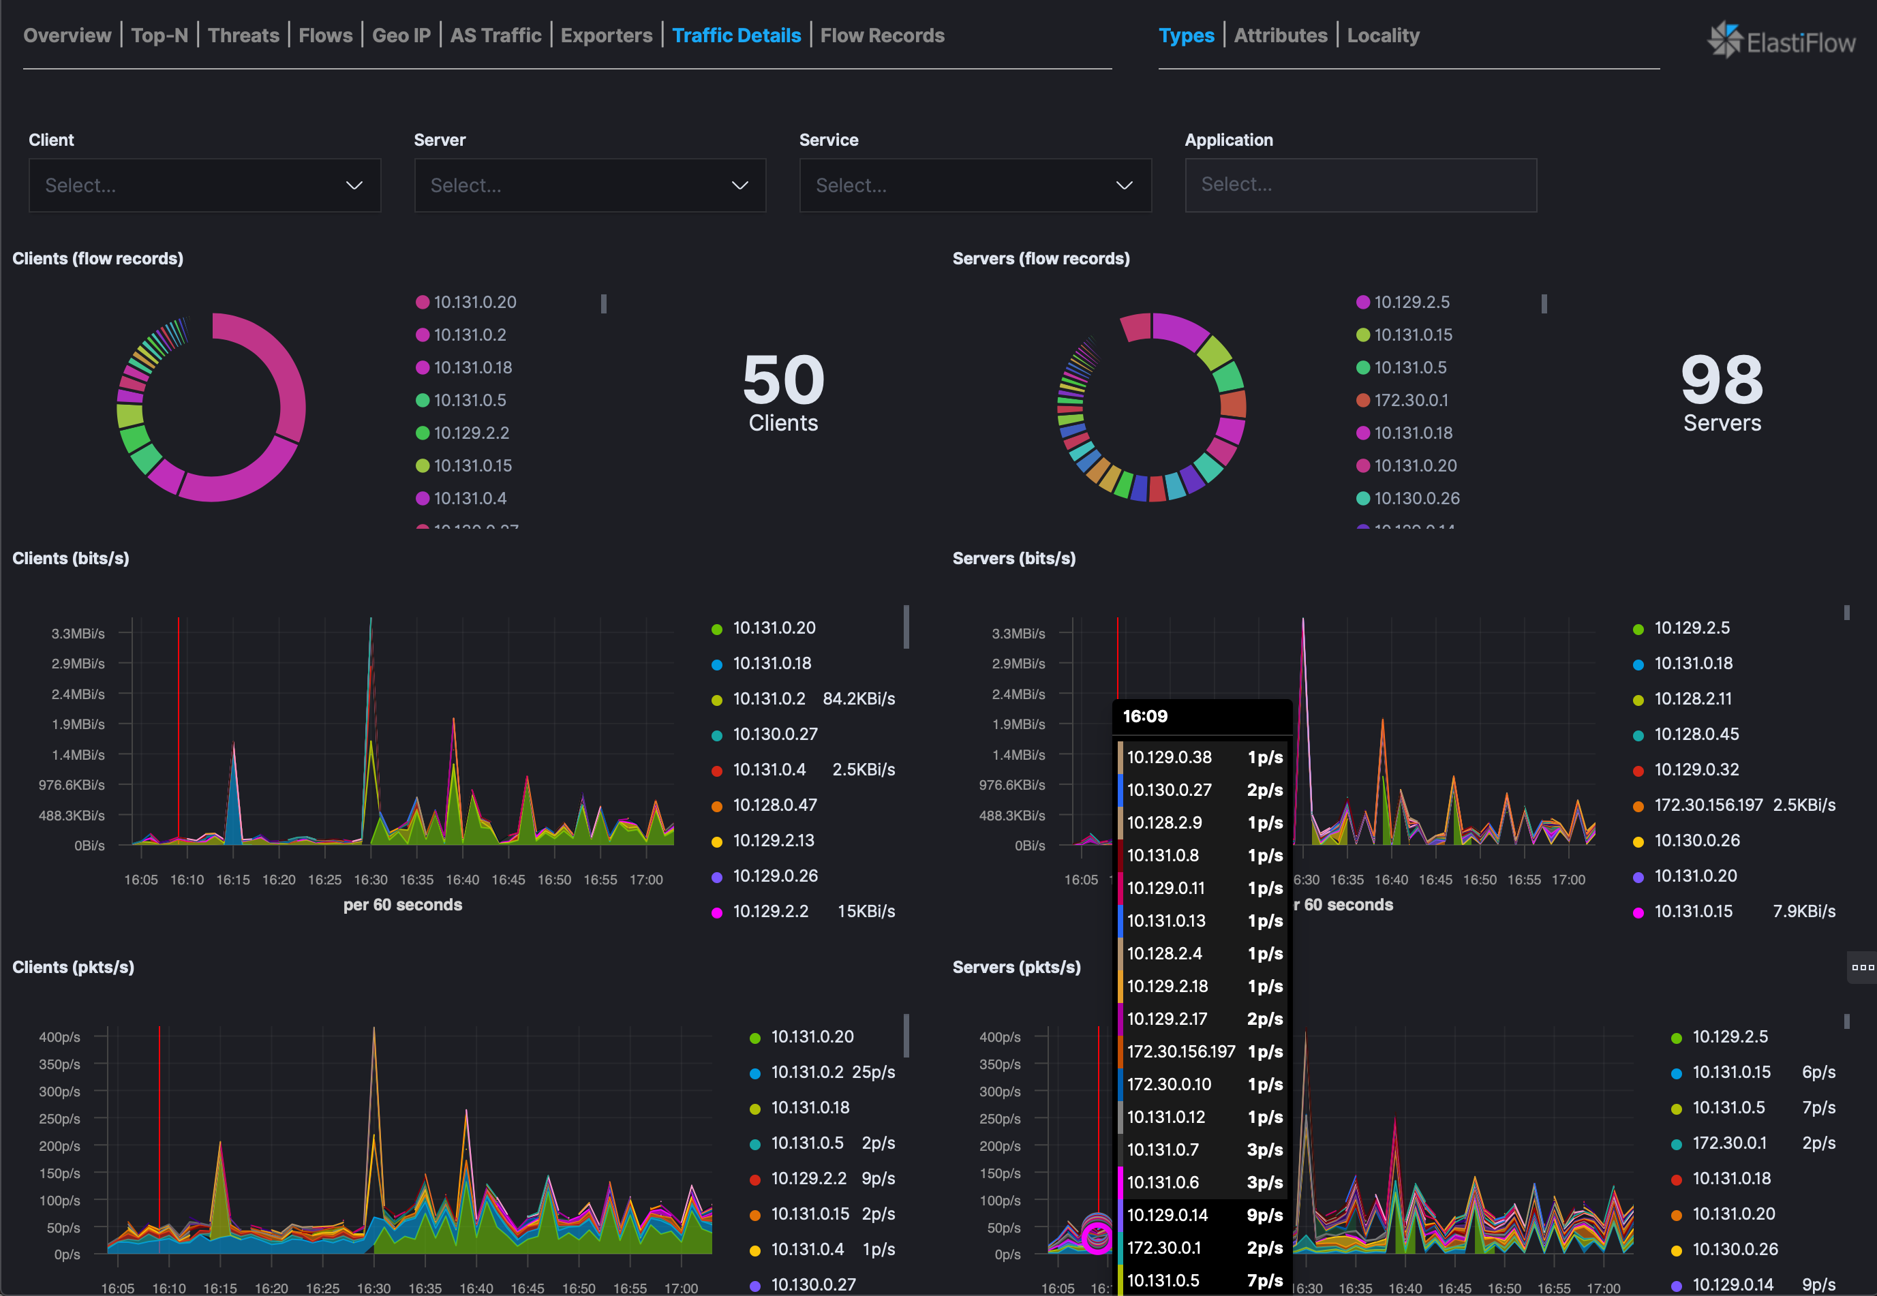Toggle 172.30.156.197 in Servers bits/s legend
The image size is (1877, 1296).
[x=1708, y=805]
